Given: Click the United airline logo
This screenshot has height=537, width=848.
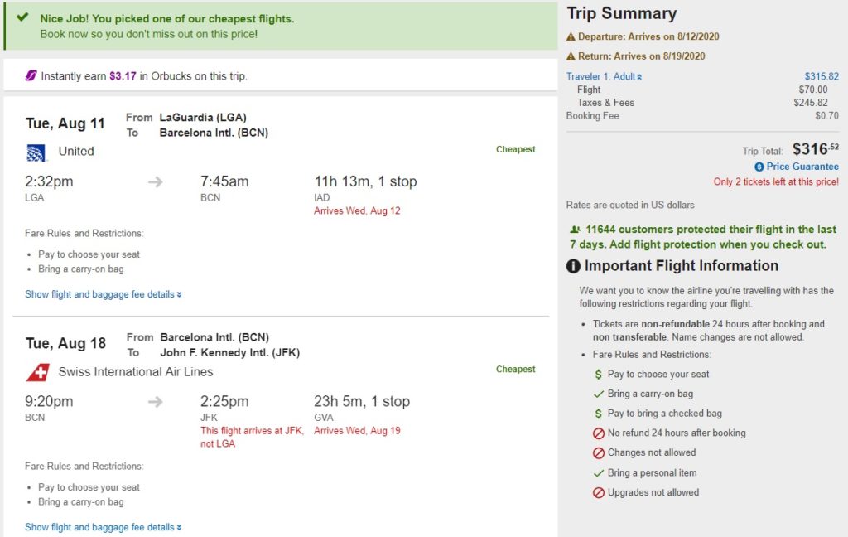Looking at the screenshot, I should [x=36, y=152].
